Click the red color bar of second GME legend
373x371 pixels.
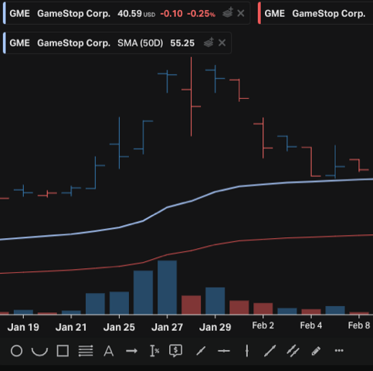(x=259, y=13)
